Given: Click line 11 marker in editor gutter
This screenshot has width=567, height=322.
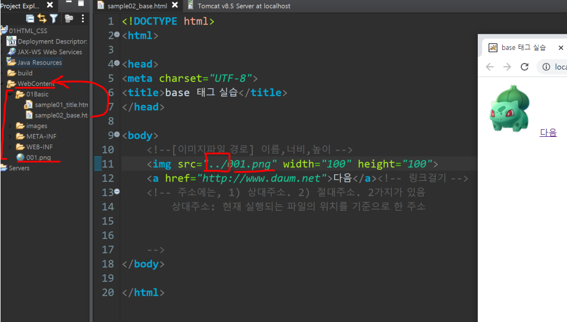Looking at the screenshot, I should (97, 164).
